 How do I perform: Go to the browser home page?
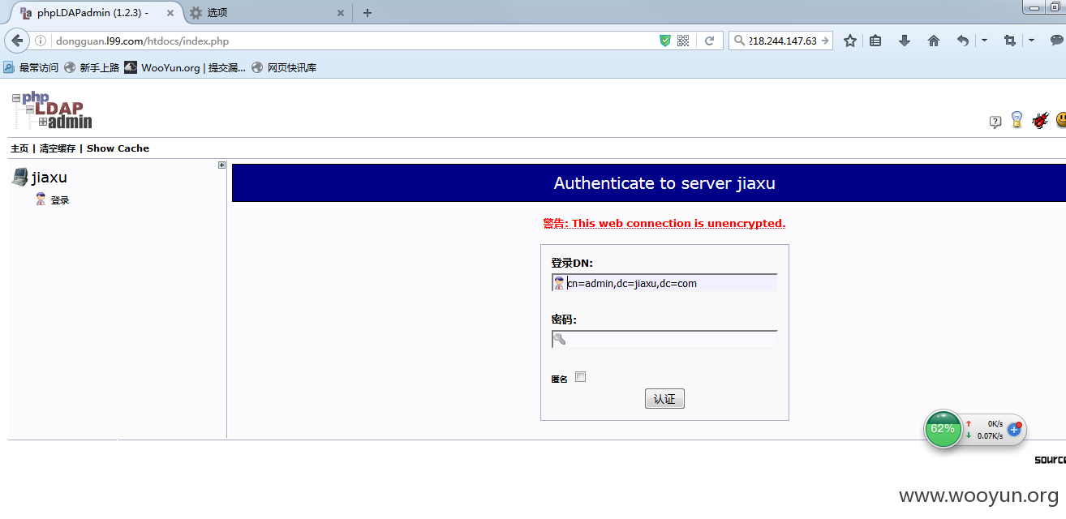(934, 41)
